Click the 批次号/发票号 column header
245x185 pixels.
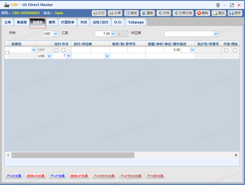(208, 44)
